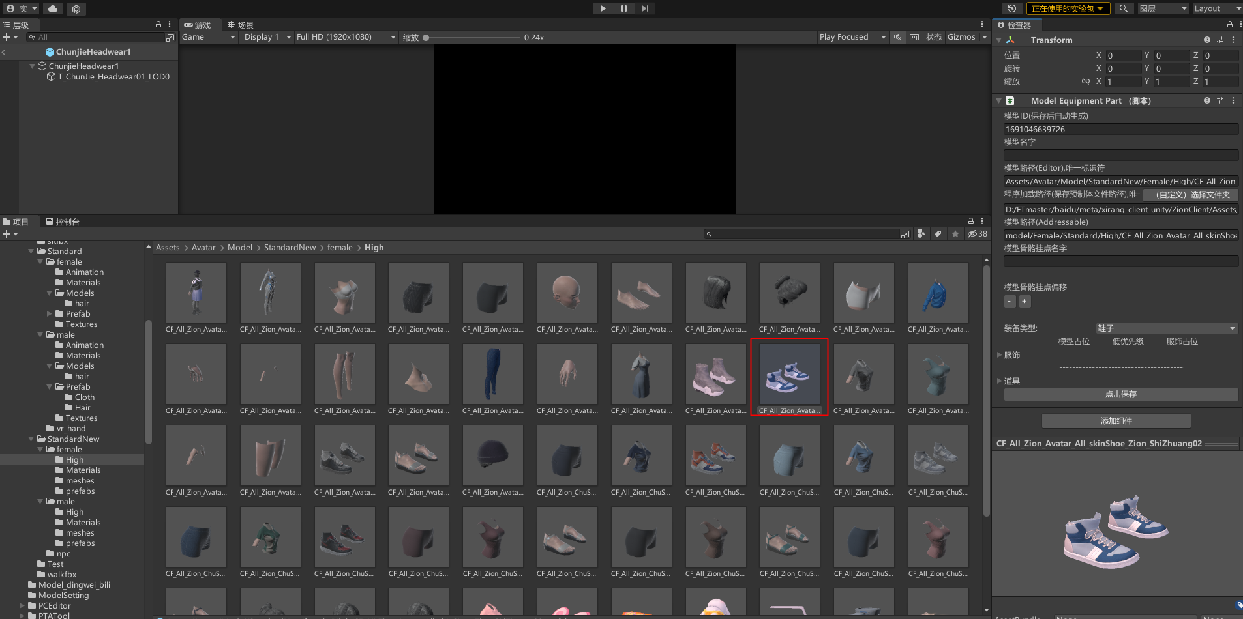The width and height of the screenshot is (1243, 619).
Task: Open Unity cloud services icon
Action: [x=53, y=8]
